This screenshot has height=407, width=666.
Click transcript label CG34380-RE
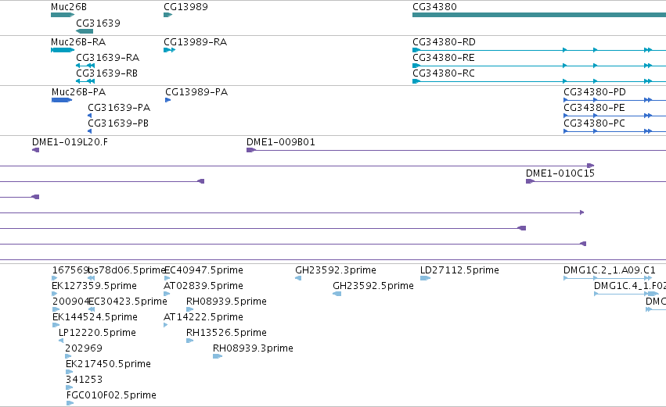click(444, 57)
